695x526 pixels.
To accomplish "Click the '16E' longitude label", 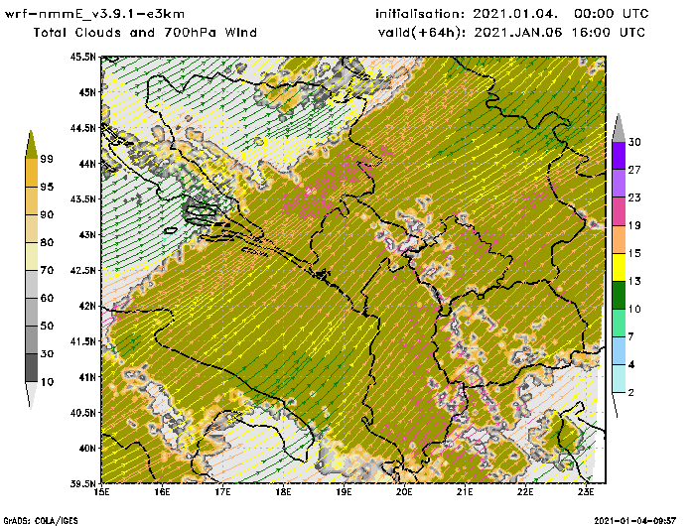I will point(162,492).
